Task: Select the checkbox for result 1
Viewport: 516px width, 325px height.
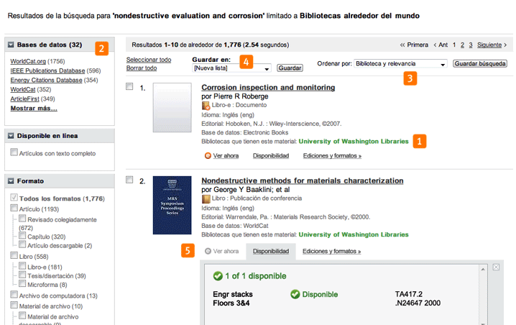Action: tap(129, 87)
